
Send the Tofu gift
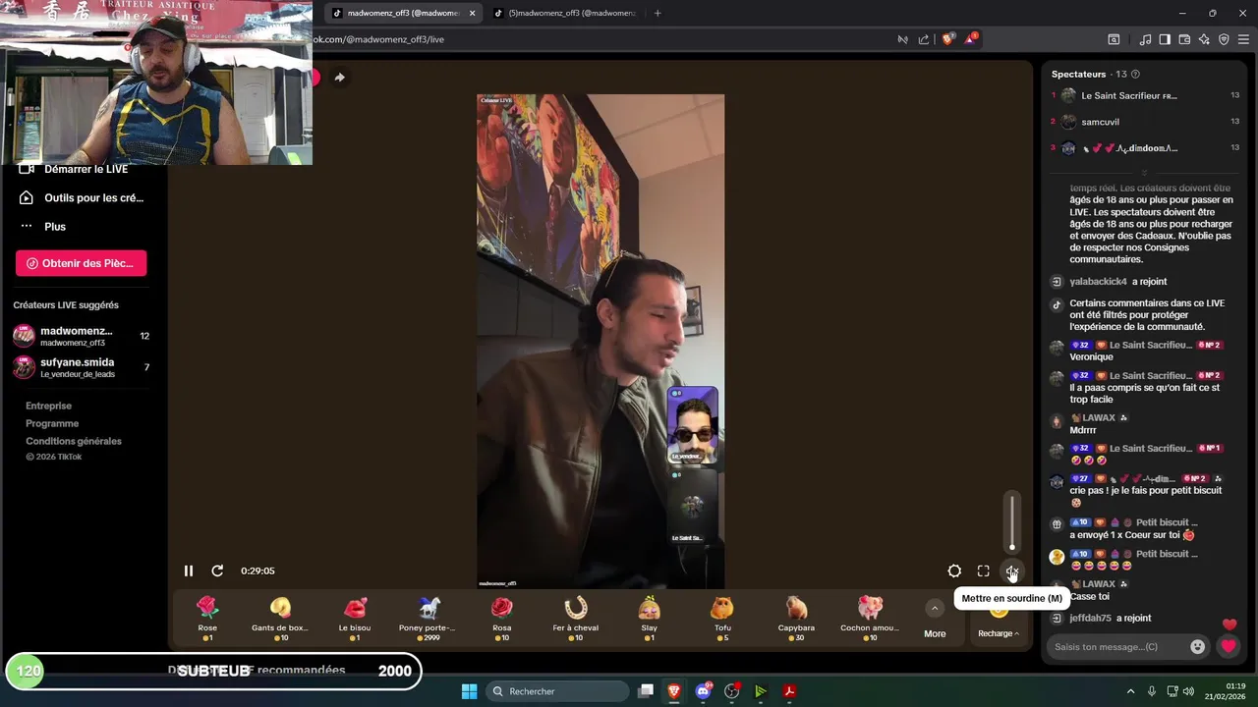[722, 618]
